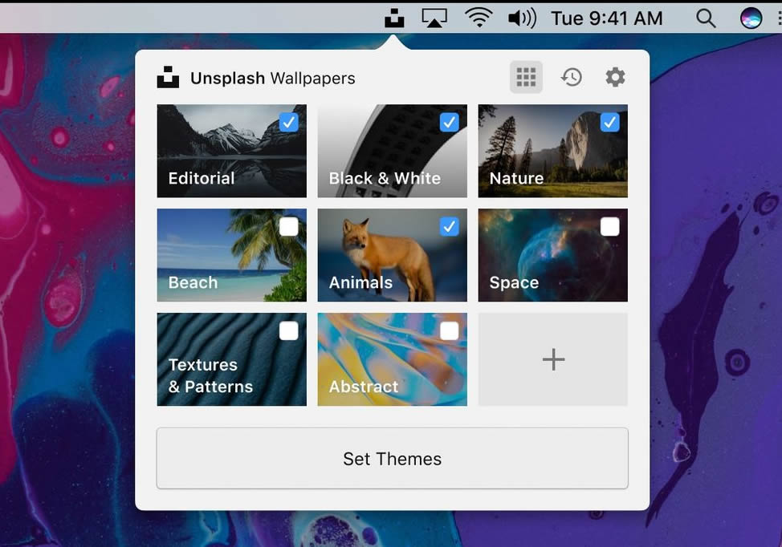This screenshot has height=547, width=782.
Task: Enable the Beach theme checkbox
Action: tap(289, 227)
